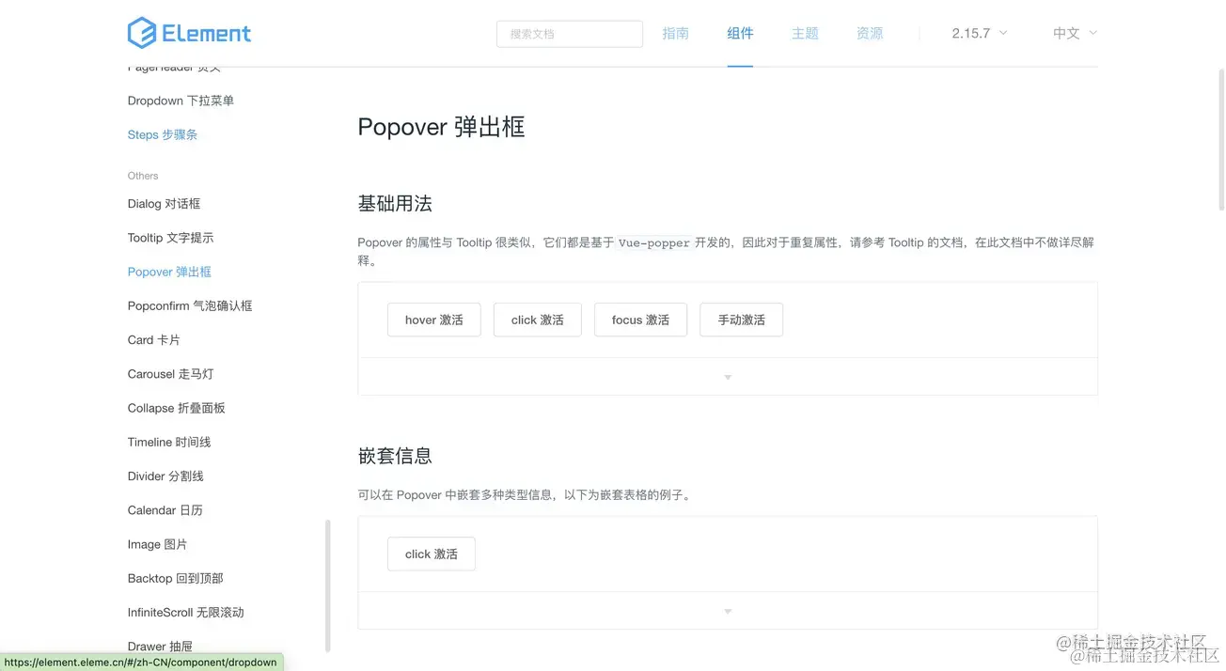Viewport: 1226px width, 671px height.
Task: Expand the code under 嵌套信息 demo
Action: coord(728,611)
